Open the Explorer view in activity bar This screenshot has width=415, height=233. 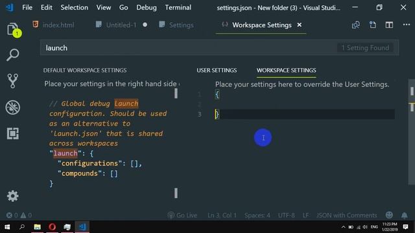[13, 30]
